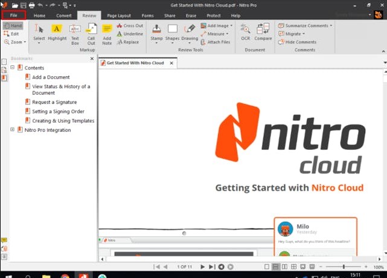
Task: Activate the Hand tool
Action: tap(13, 26)
